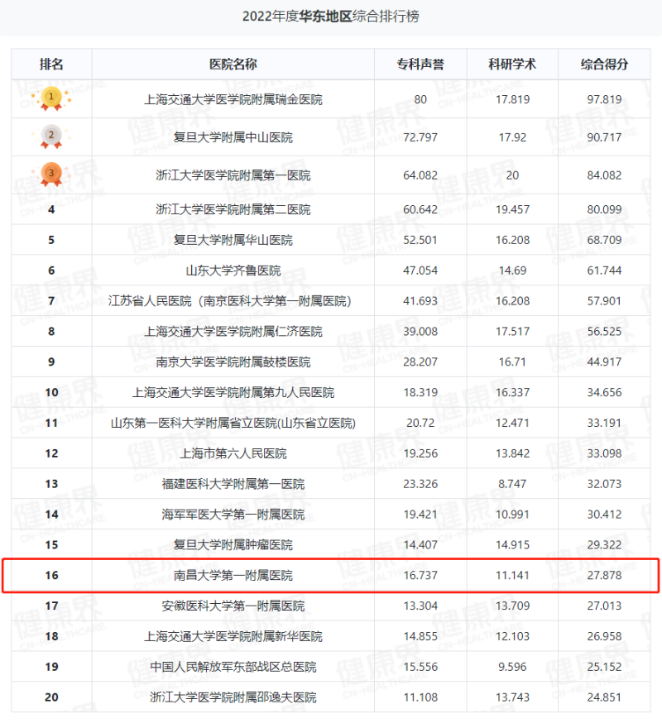Click specialty reputation value 15.556
This screenshot has height=728, width=662.
coord(420,667)
